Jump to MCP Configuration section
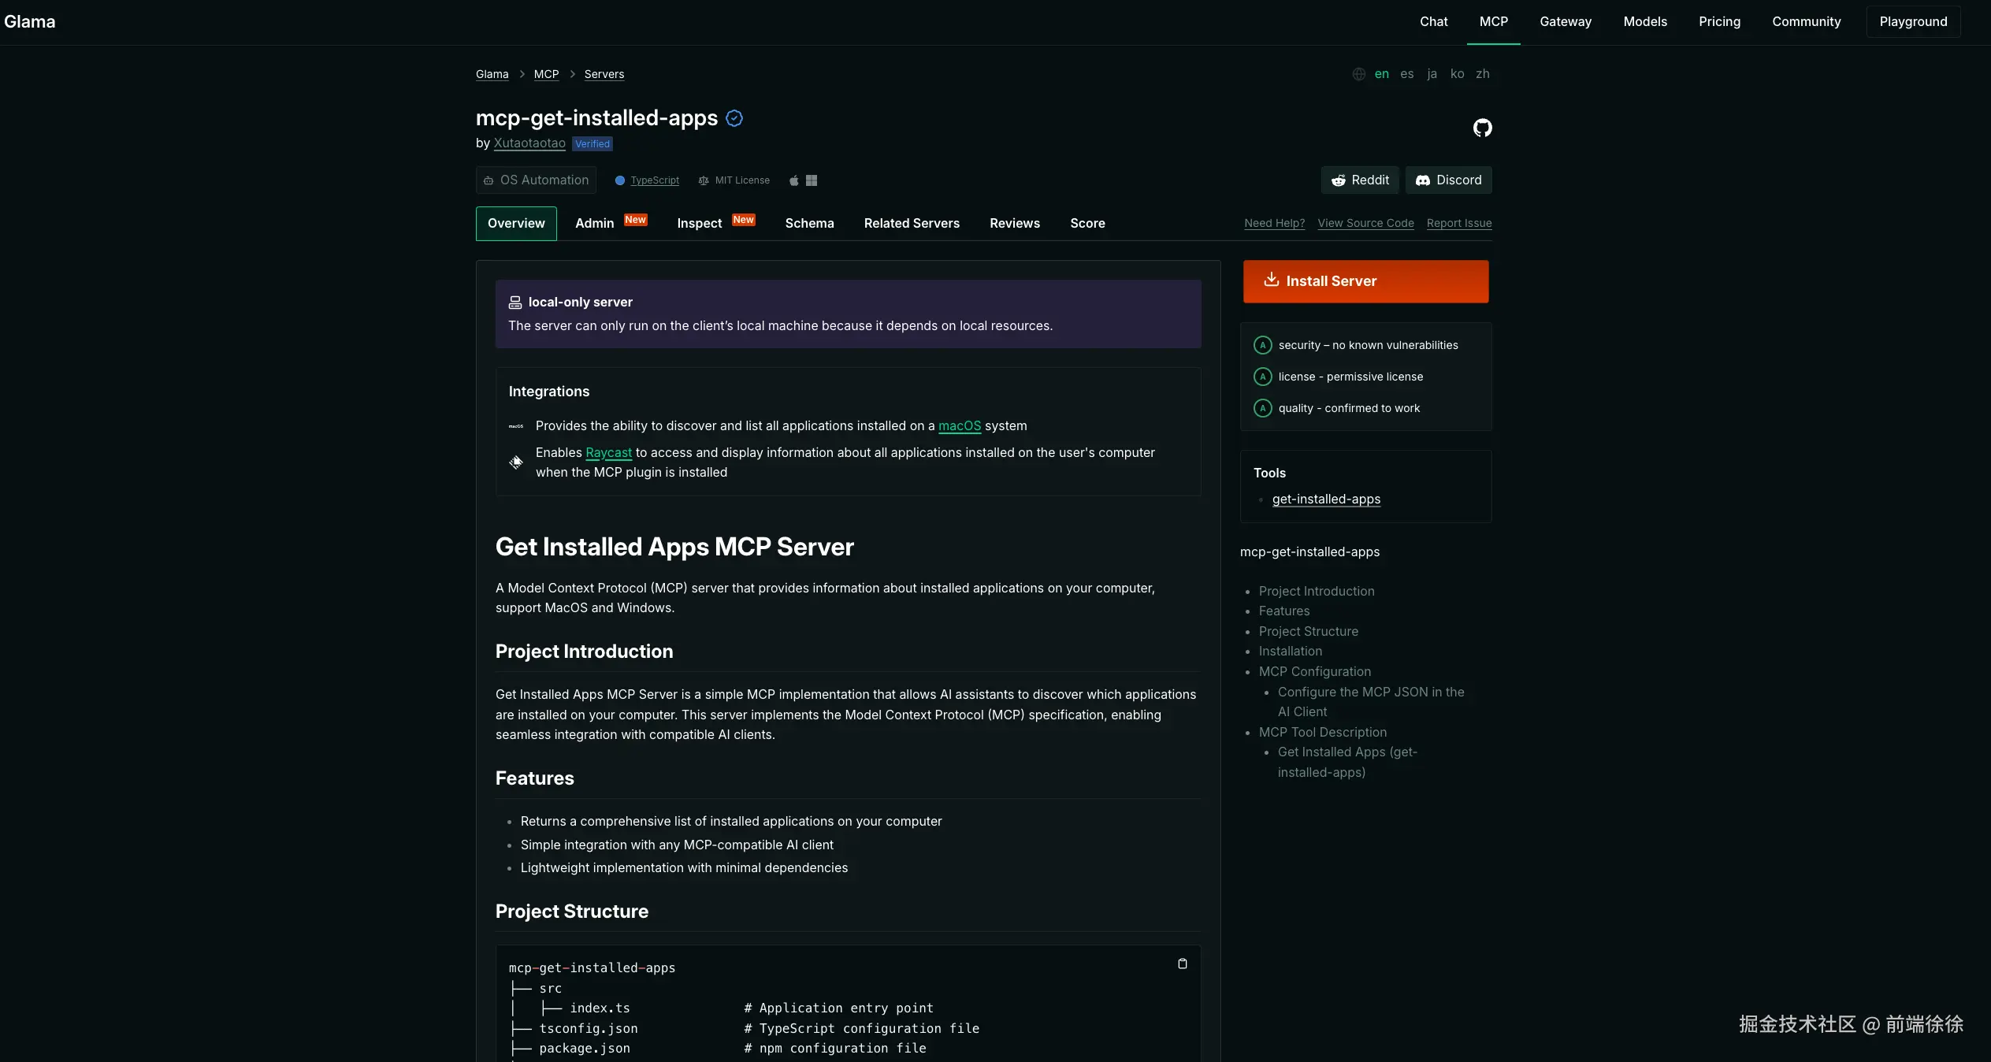The image size is (1991, 1062). point(1314,671)
